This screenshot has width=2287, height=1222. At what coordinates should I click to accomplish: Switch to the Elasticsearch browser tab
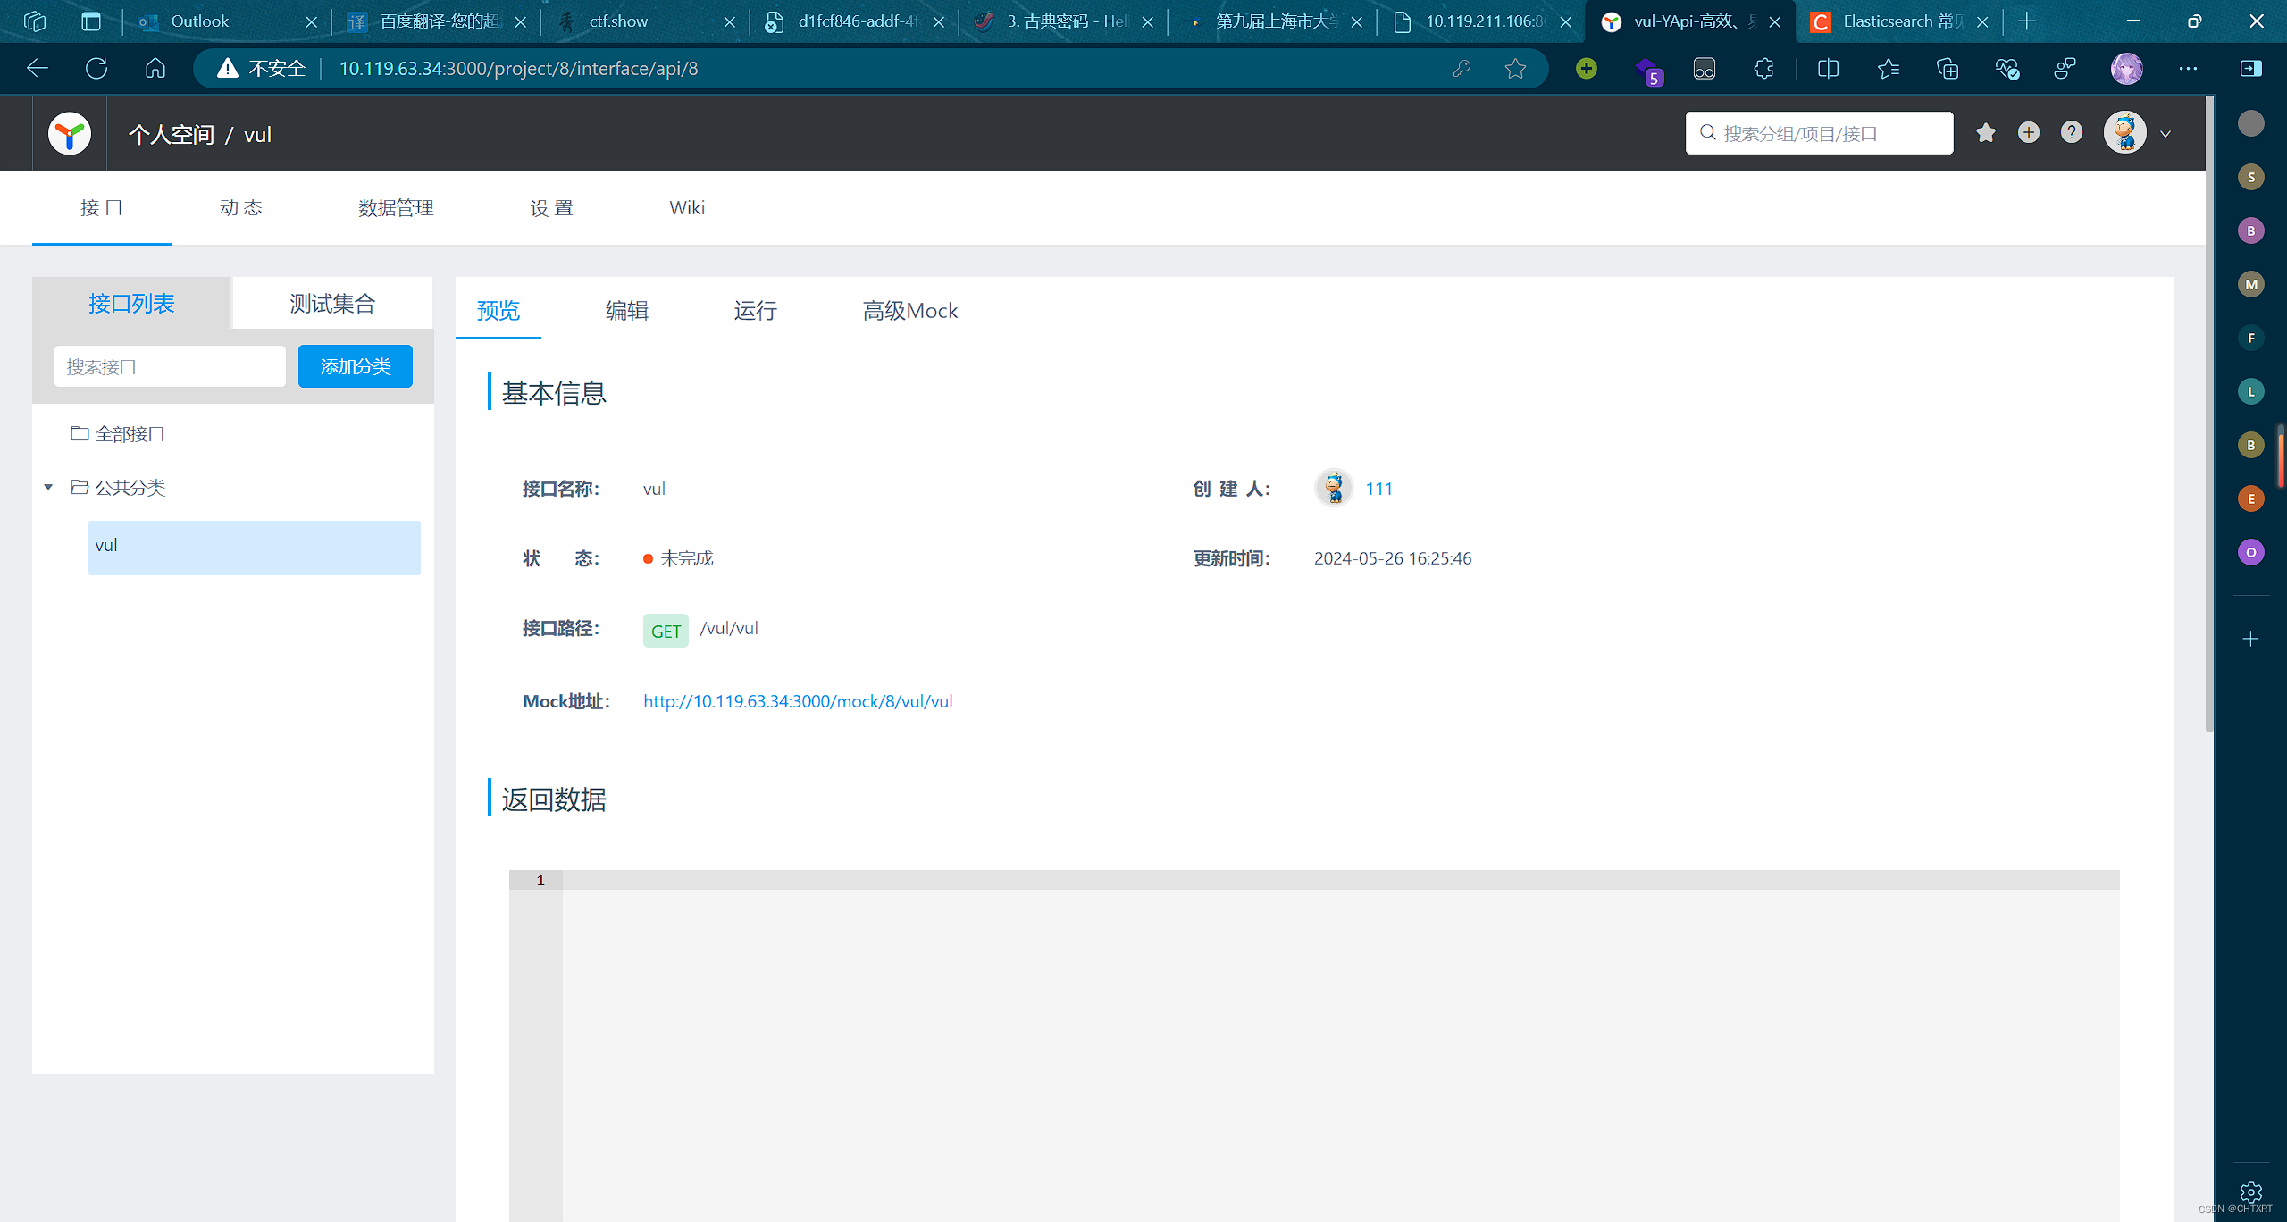(1898, 21)
